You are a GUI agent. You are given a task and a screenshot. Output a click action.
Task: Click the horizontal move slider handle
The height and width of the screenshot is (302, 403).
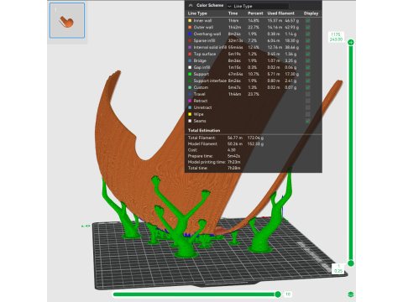[x=278, y=294]
